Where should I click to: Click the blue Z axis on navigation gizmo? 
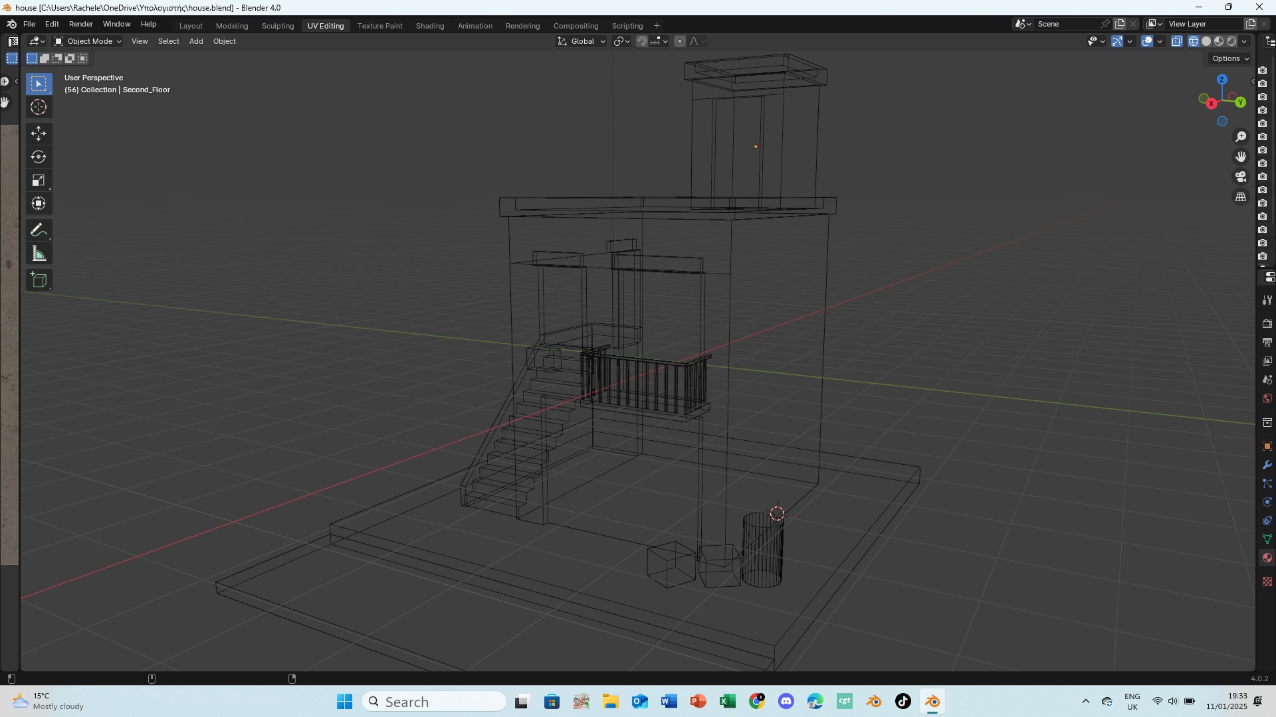[1222, 80]
